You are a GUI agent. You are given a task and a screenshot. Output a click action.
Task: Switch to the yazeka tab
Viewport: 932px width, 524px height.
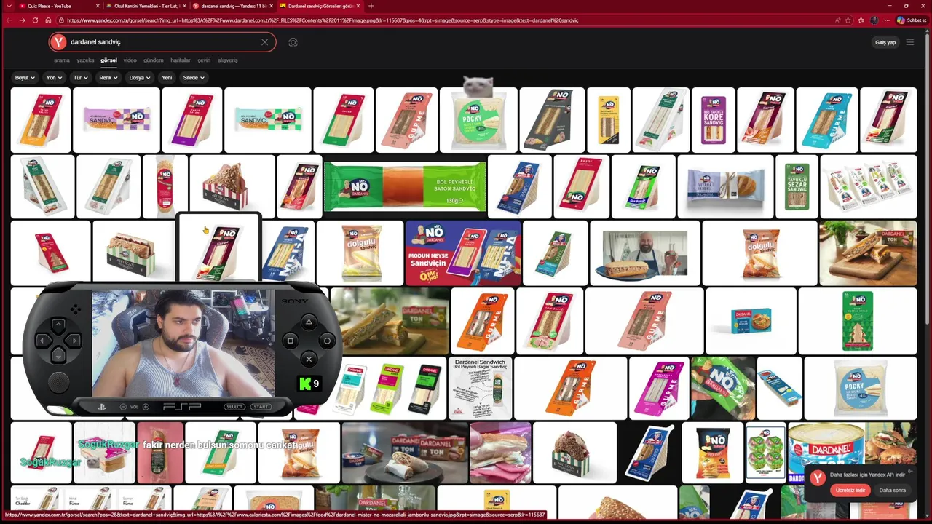pyautogui.click(x=85, y=60)
